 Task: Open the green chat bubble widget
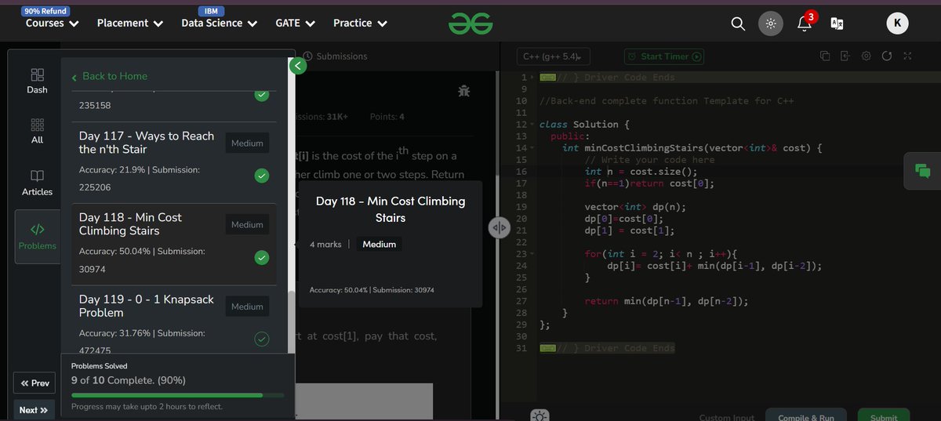click(922, 170)
